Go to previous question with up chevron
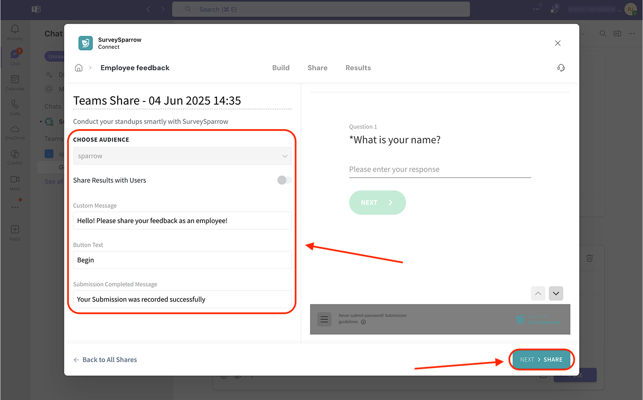643x400 pixels. click(538, 294)
